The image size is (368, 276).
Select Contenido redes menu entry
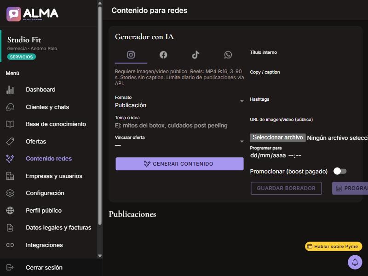(x=49, y=159)
